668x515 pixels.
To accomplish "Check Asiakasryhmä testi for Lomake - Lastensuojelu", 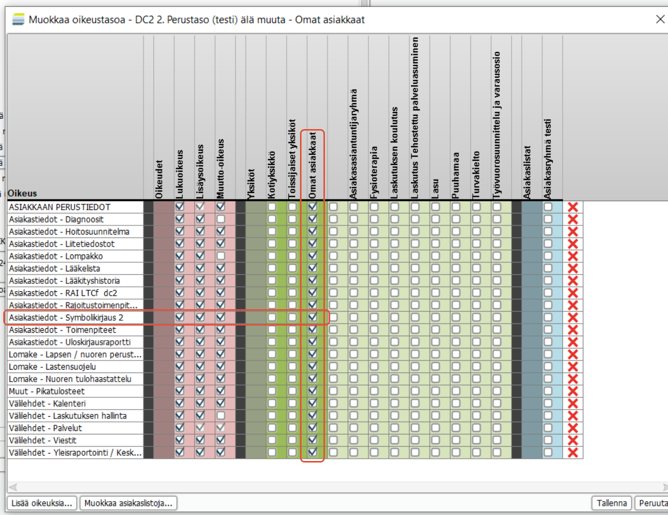I will [x=548, y=367].
